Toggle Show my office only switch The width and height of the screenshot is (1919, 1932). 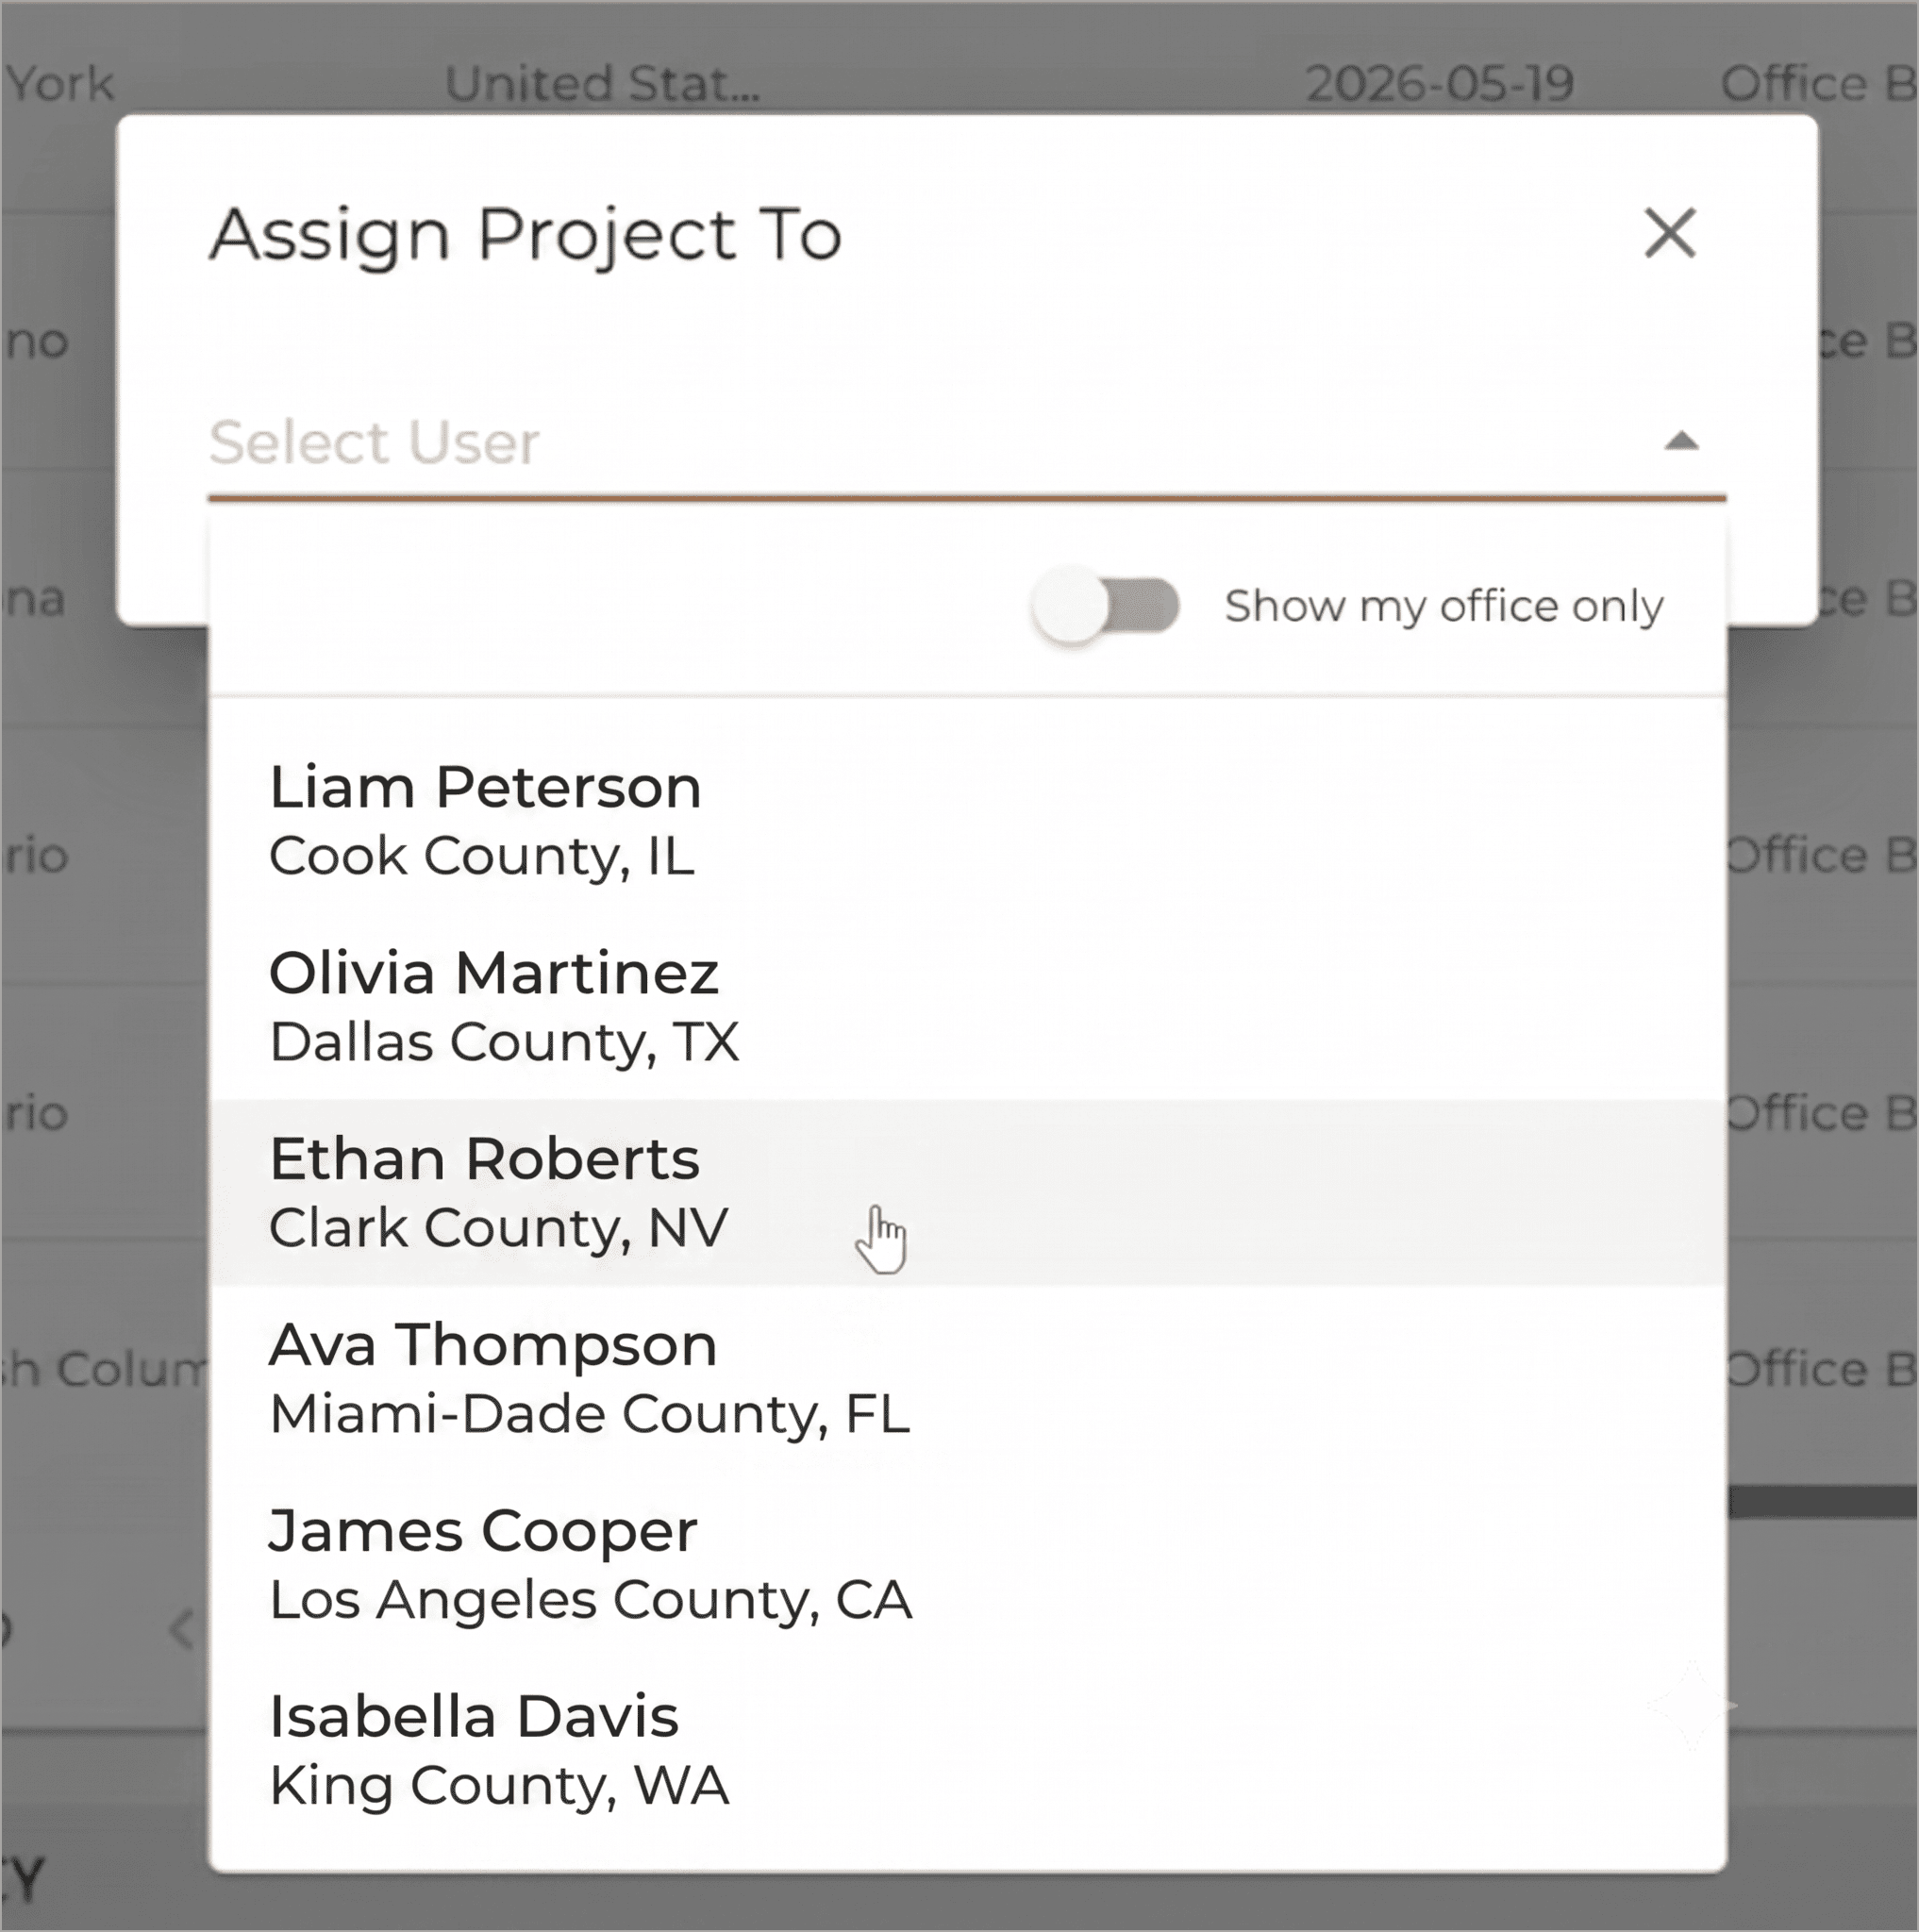[1106, 606]
